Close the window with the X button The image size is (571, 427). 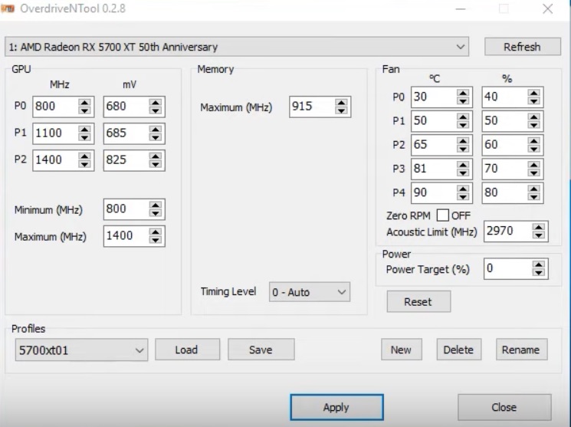548,8
